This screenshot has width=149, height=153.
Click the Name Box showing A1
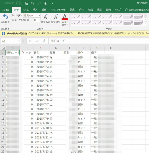click(x=9, y=41)
